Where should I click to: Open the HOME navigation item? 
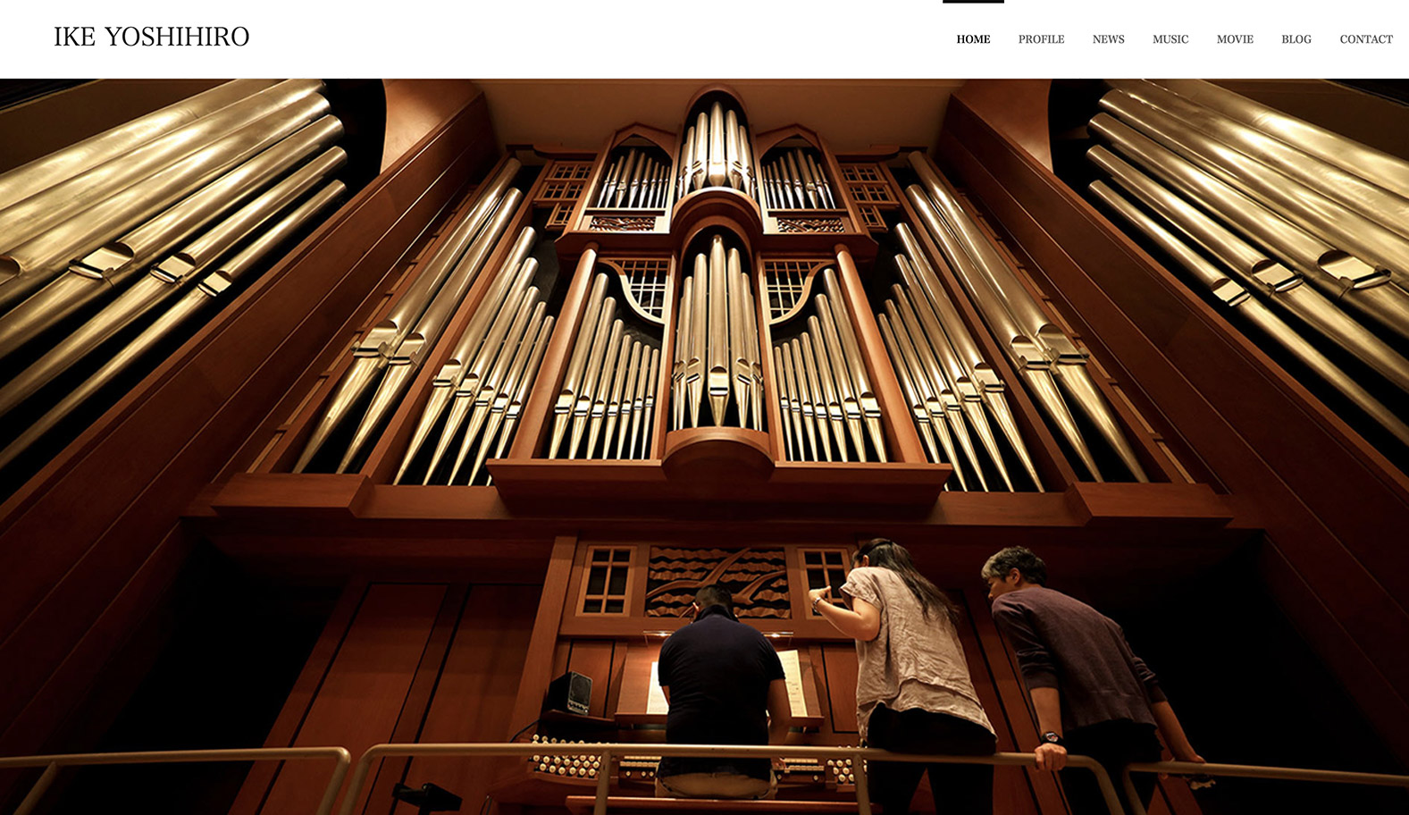click(x=973, y=39)
